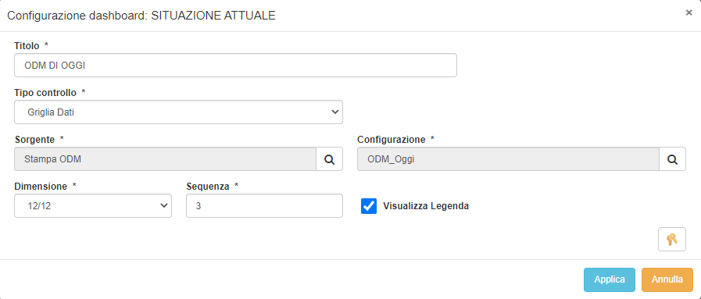Focus the Titolo field containing ODM DI OGGI
The height and width of the screenshot is (299, 701).
click(x=235, y=65)
